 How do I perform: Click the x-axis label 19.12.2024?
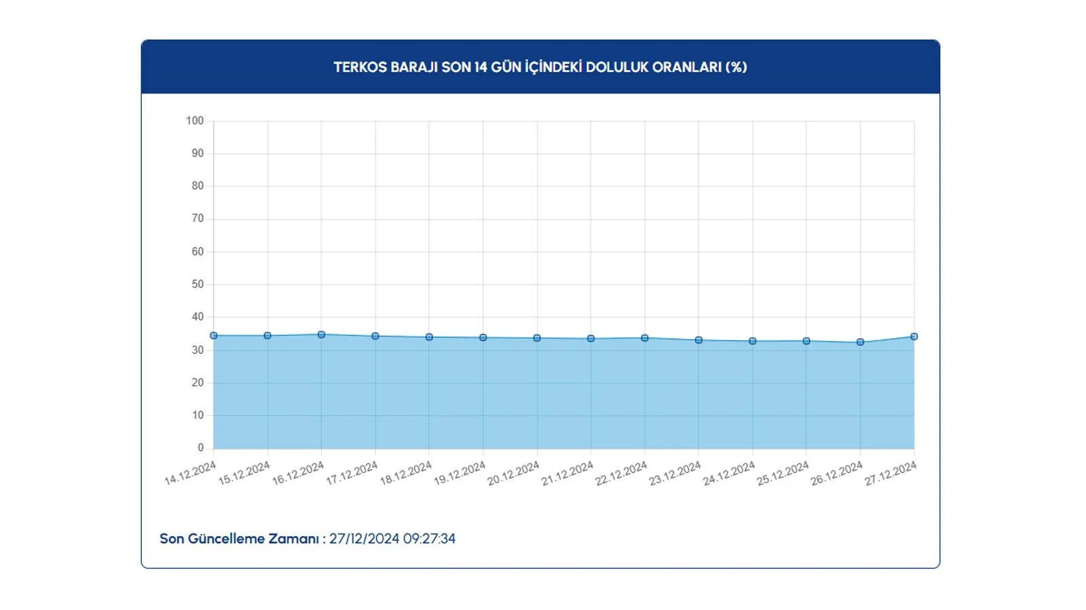pyautogui.click(x=460, y=472)
